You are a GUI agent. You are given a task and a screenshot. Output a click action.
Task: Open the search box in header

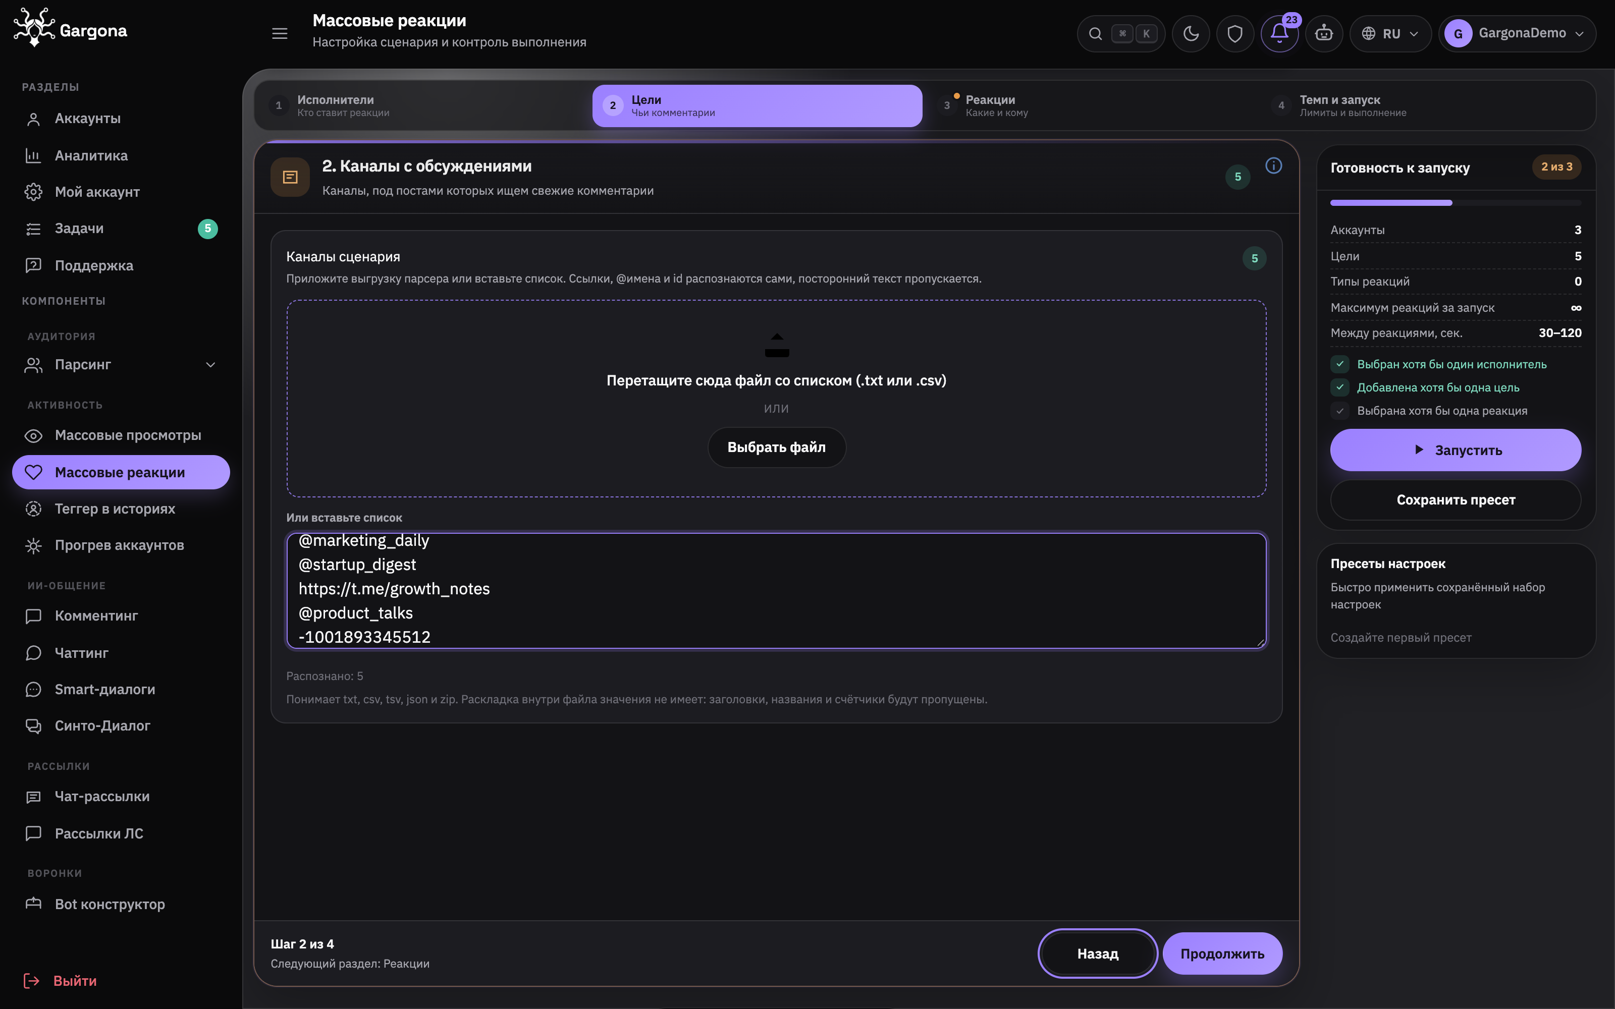coord(1120,33)
